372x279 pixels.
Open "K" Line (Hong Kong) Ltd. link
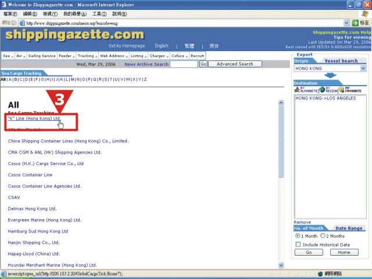34,119
